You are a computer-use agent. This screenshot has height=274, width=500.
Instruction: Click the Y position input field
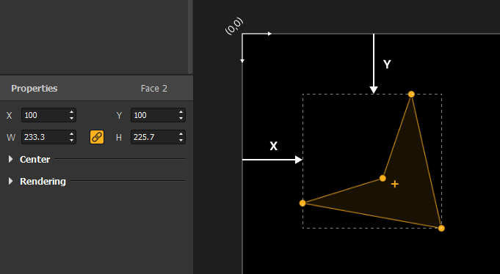pos(158,115)
